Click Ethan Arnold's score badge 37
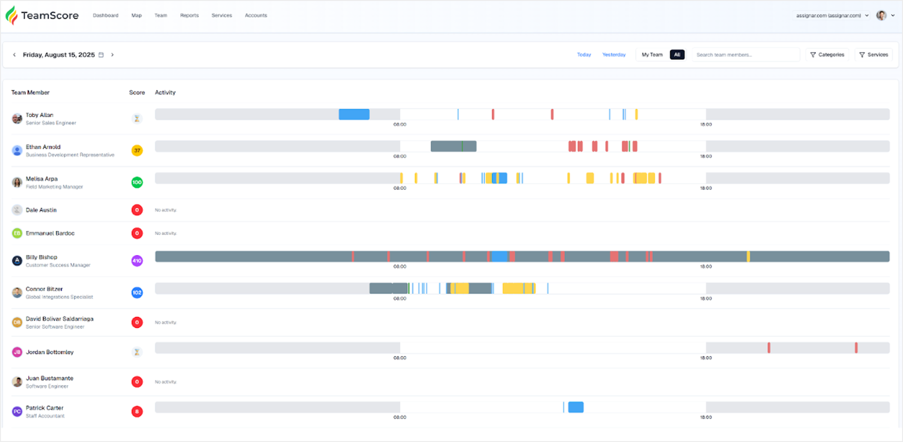This screenshot has height=442, width=903. click(x=137, y=151)
